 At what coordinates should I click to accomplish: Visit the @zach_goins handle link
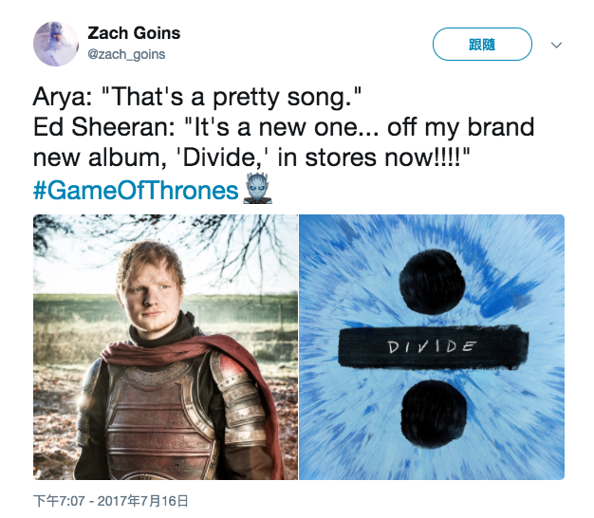click(126, 54)
